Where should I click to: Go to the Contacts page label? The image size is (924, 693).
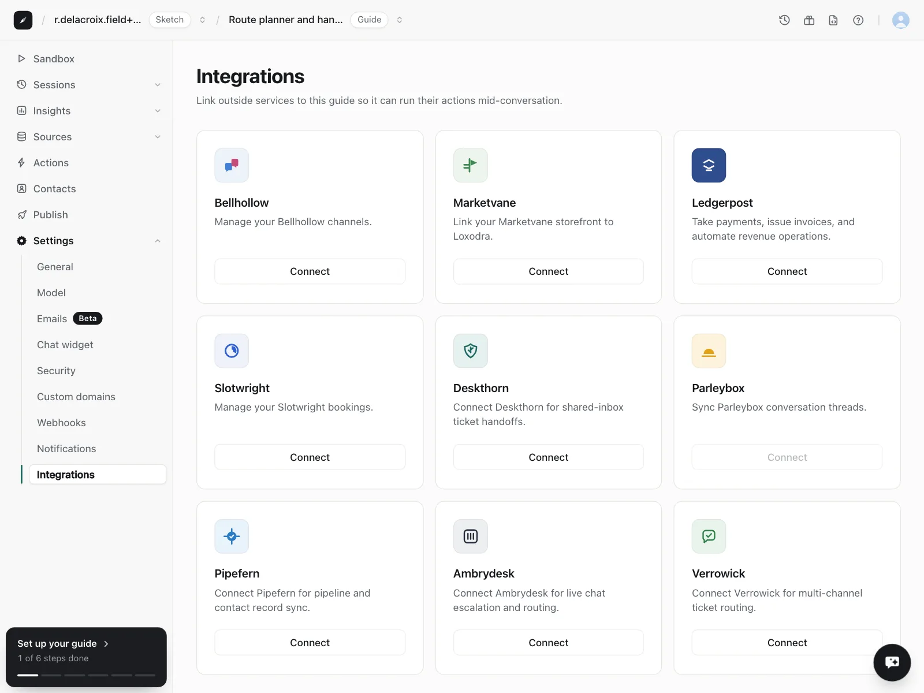(54, 189)
